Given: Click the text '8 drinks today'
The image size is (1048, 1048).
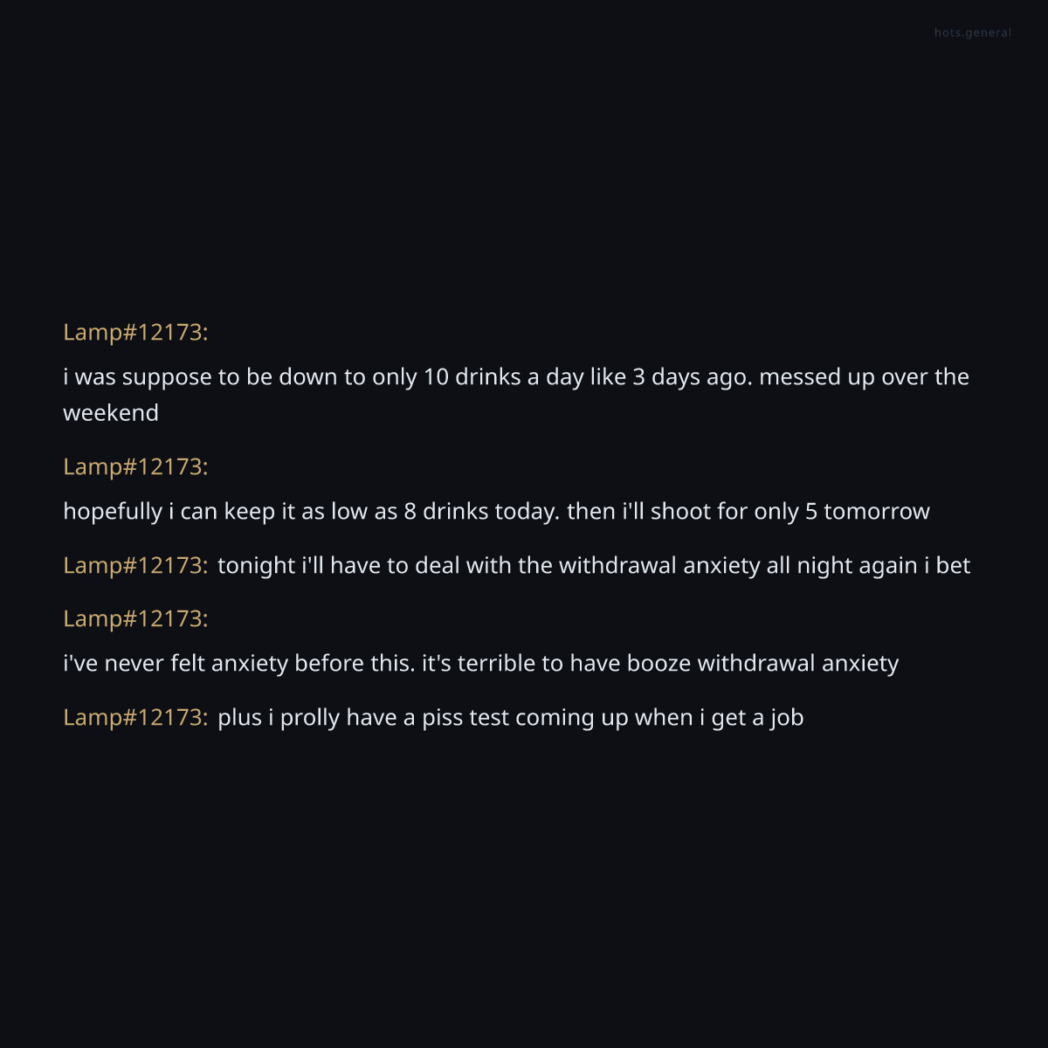Looking at the screenshot, I should pos(481,512).
